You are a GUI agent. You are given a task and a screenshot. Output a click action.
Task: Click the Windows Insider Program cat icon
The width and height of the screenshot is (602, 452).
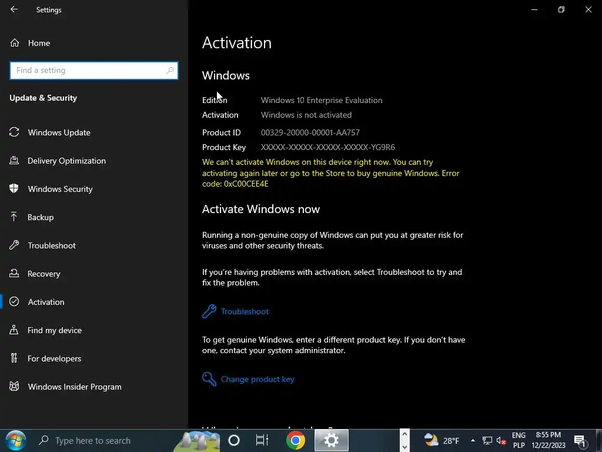[x=14, y=386]
